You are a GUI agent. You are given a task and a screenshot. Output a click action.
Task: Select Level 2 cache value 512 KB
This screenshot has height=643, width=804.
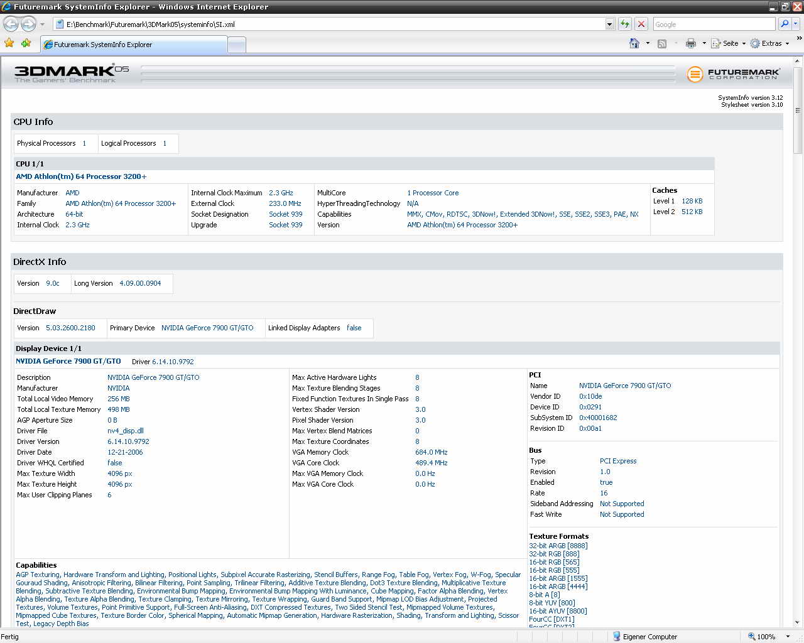(692, 212)
